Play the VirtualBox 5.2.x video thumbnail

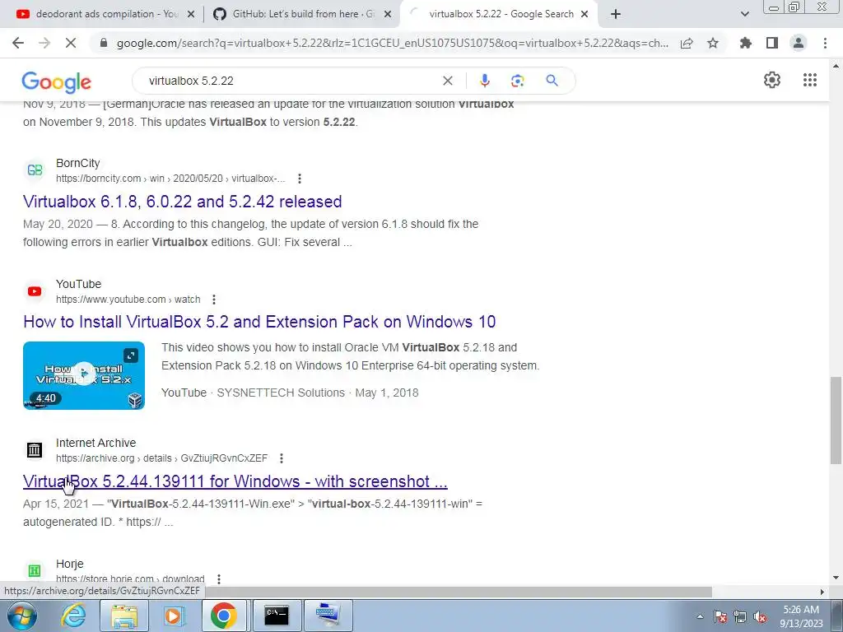[84, 375]
